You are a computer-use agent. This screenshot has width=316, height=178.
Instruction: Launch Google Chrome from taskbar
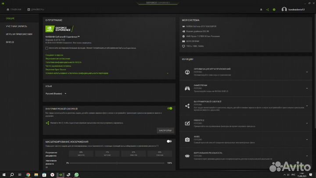(28, 174)
